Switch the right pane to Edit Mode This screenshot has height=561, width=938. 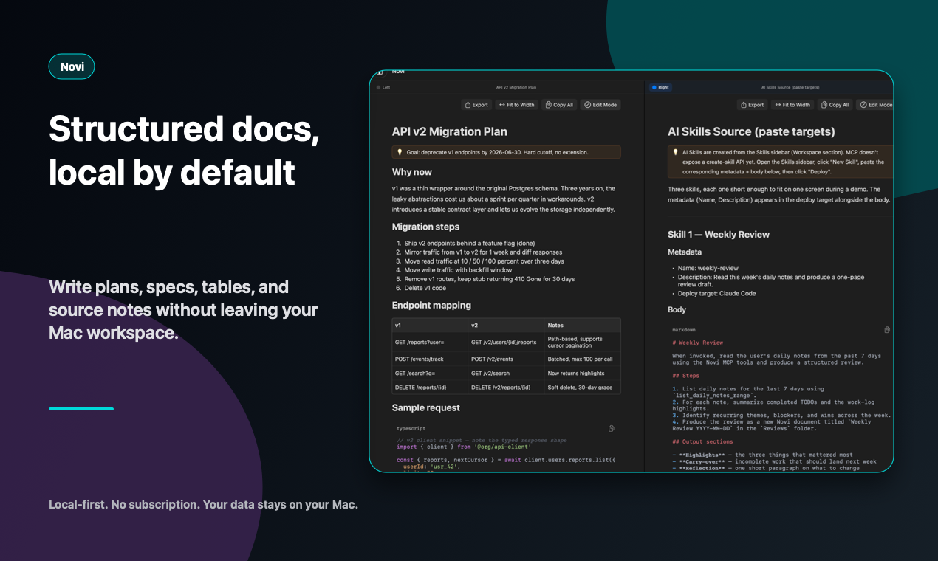pos(875,105)
